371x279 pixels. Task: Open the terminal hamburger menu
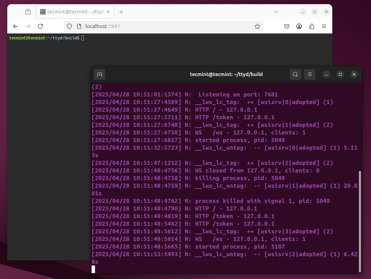click(x=310, y=74)
